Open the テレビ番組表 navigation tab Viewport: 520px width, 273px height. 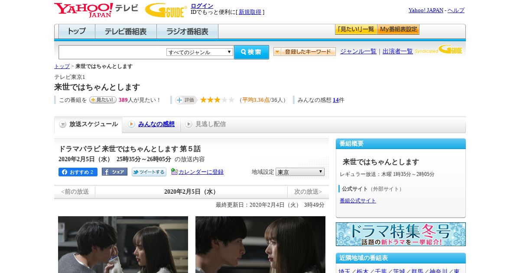[x=126, y=32]
